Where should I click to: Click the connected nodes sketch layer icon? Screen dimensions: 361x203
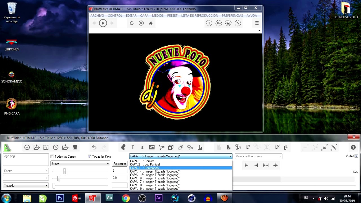coord(161,147)
